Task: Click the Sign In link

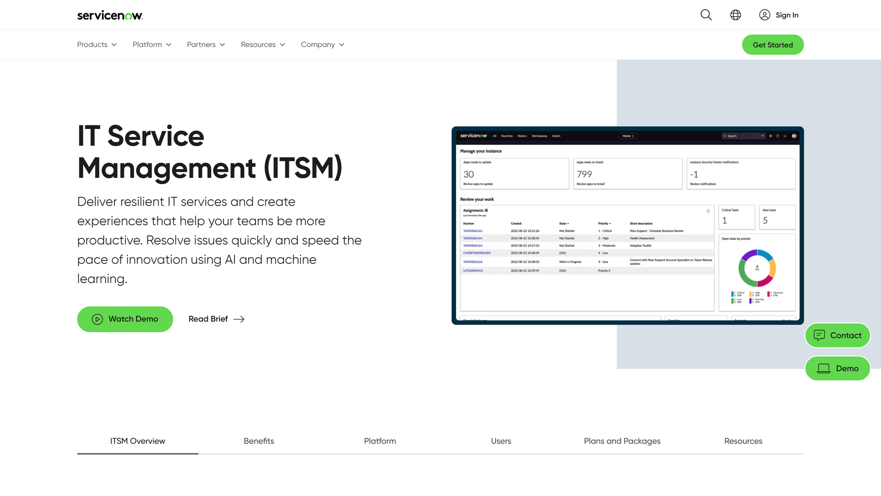Action: pos(787,15)
